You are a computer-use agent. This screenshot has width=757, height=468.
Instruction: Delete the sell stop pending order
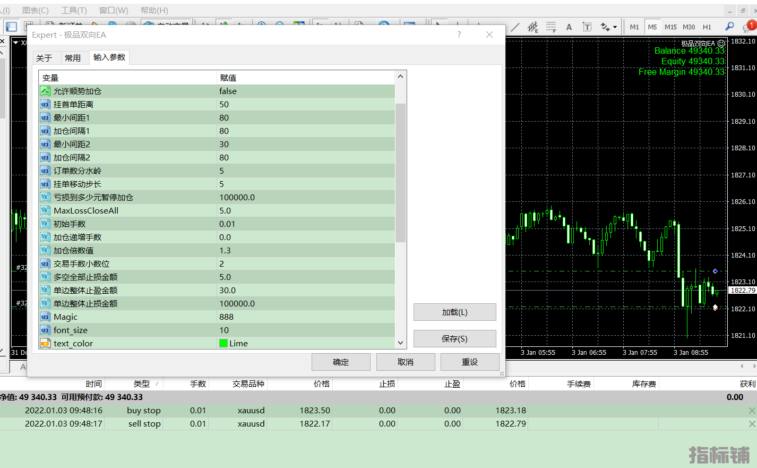[752, 424]
